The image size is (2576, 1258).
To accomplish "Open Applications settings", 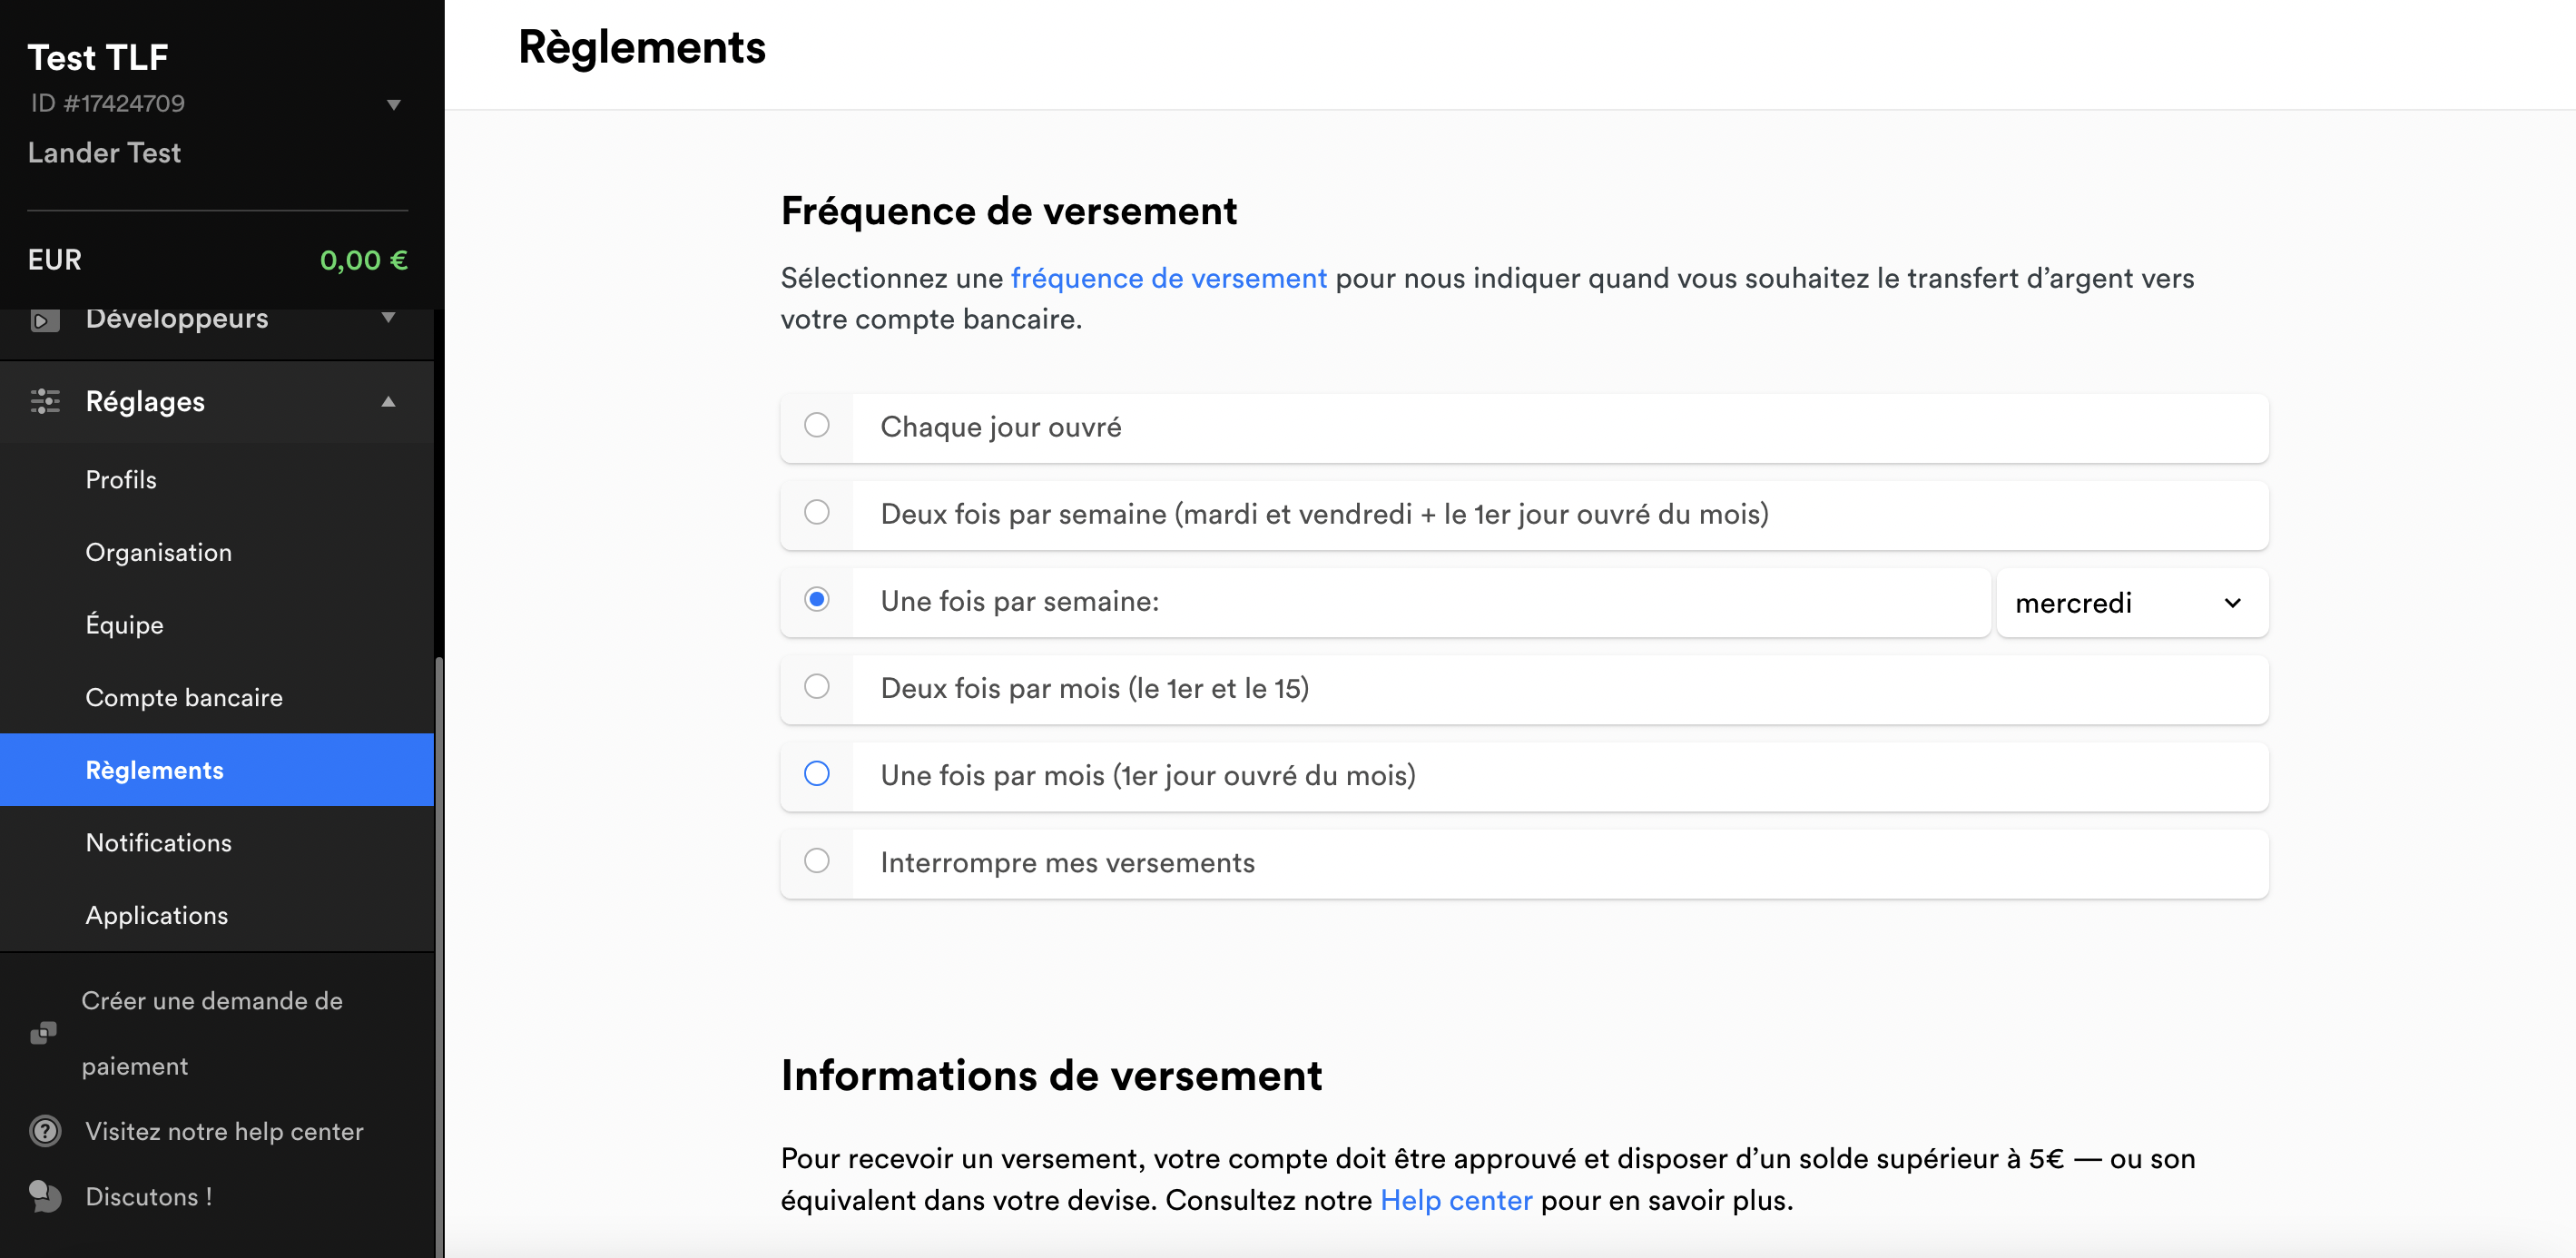I will coord(156,915).
